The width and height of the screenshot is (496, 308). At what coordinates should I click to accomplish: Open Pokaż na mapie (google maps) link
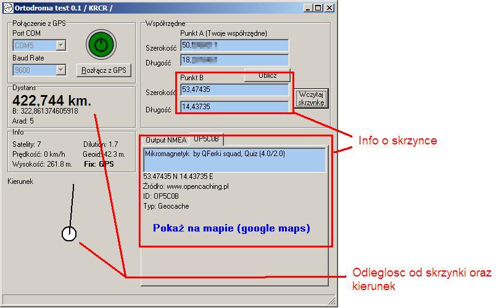pos(231,228)
